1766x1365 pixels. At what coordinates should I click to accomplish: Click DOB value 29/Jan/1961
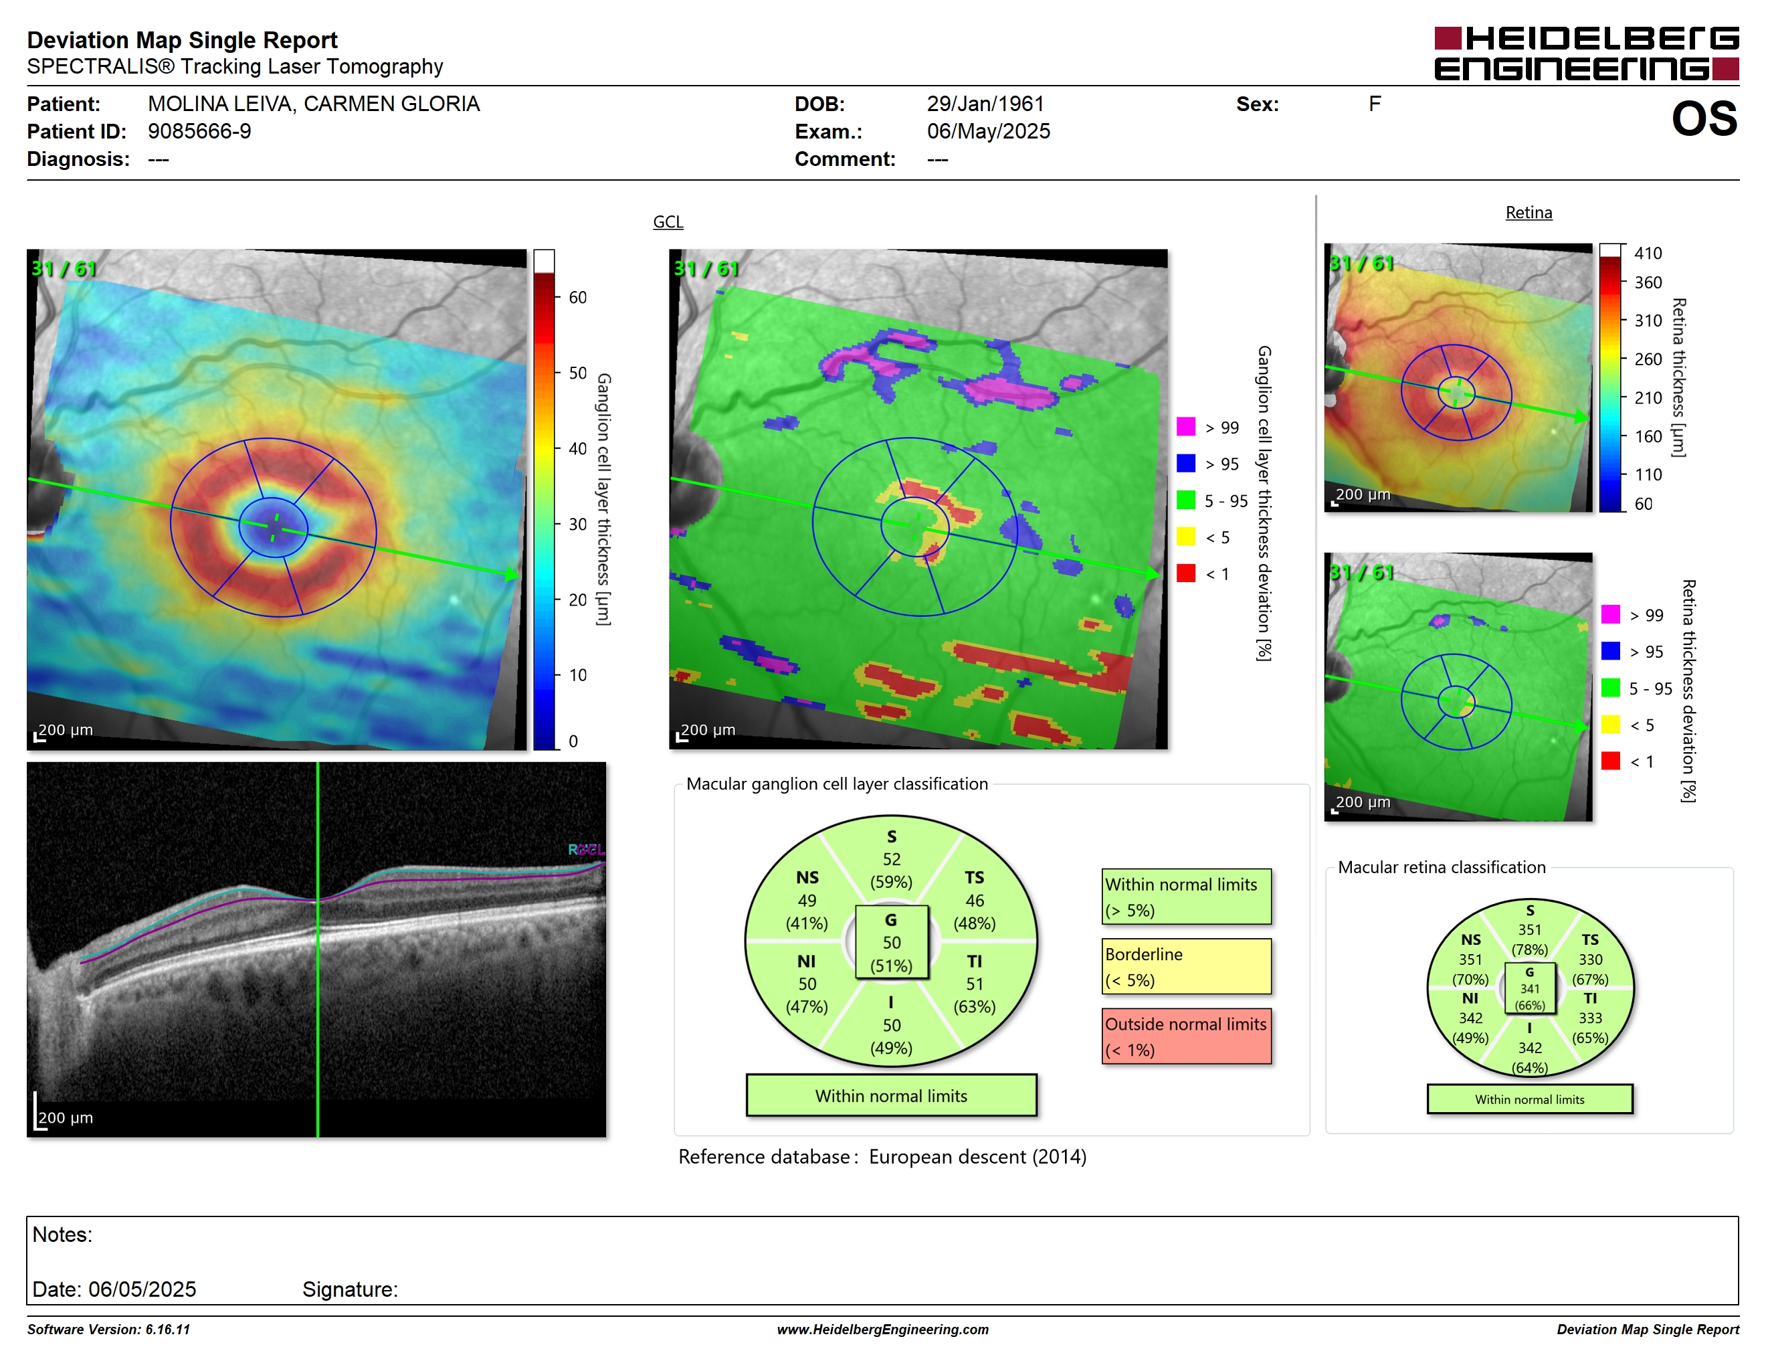tap(985, 104)
